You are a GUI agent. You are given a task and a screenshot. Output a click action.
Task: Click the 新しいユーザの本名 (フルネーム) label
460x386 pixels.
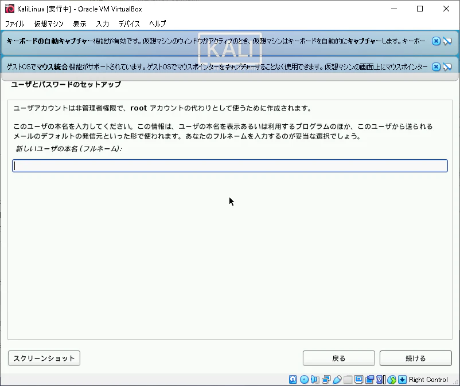pyautogui.click(x=69, y=149)
